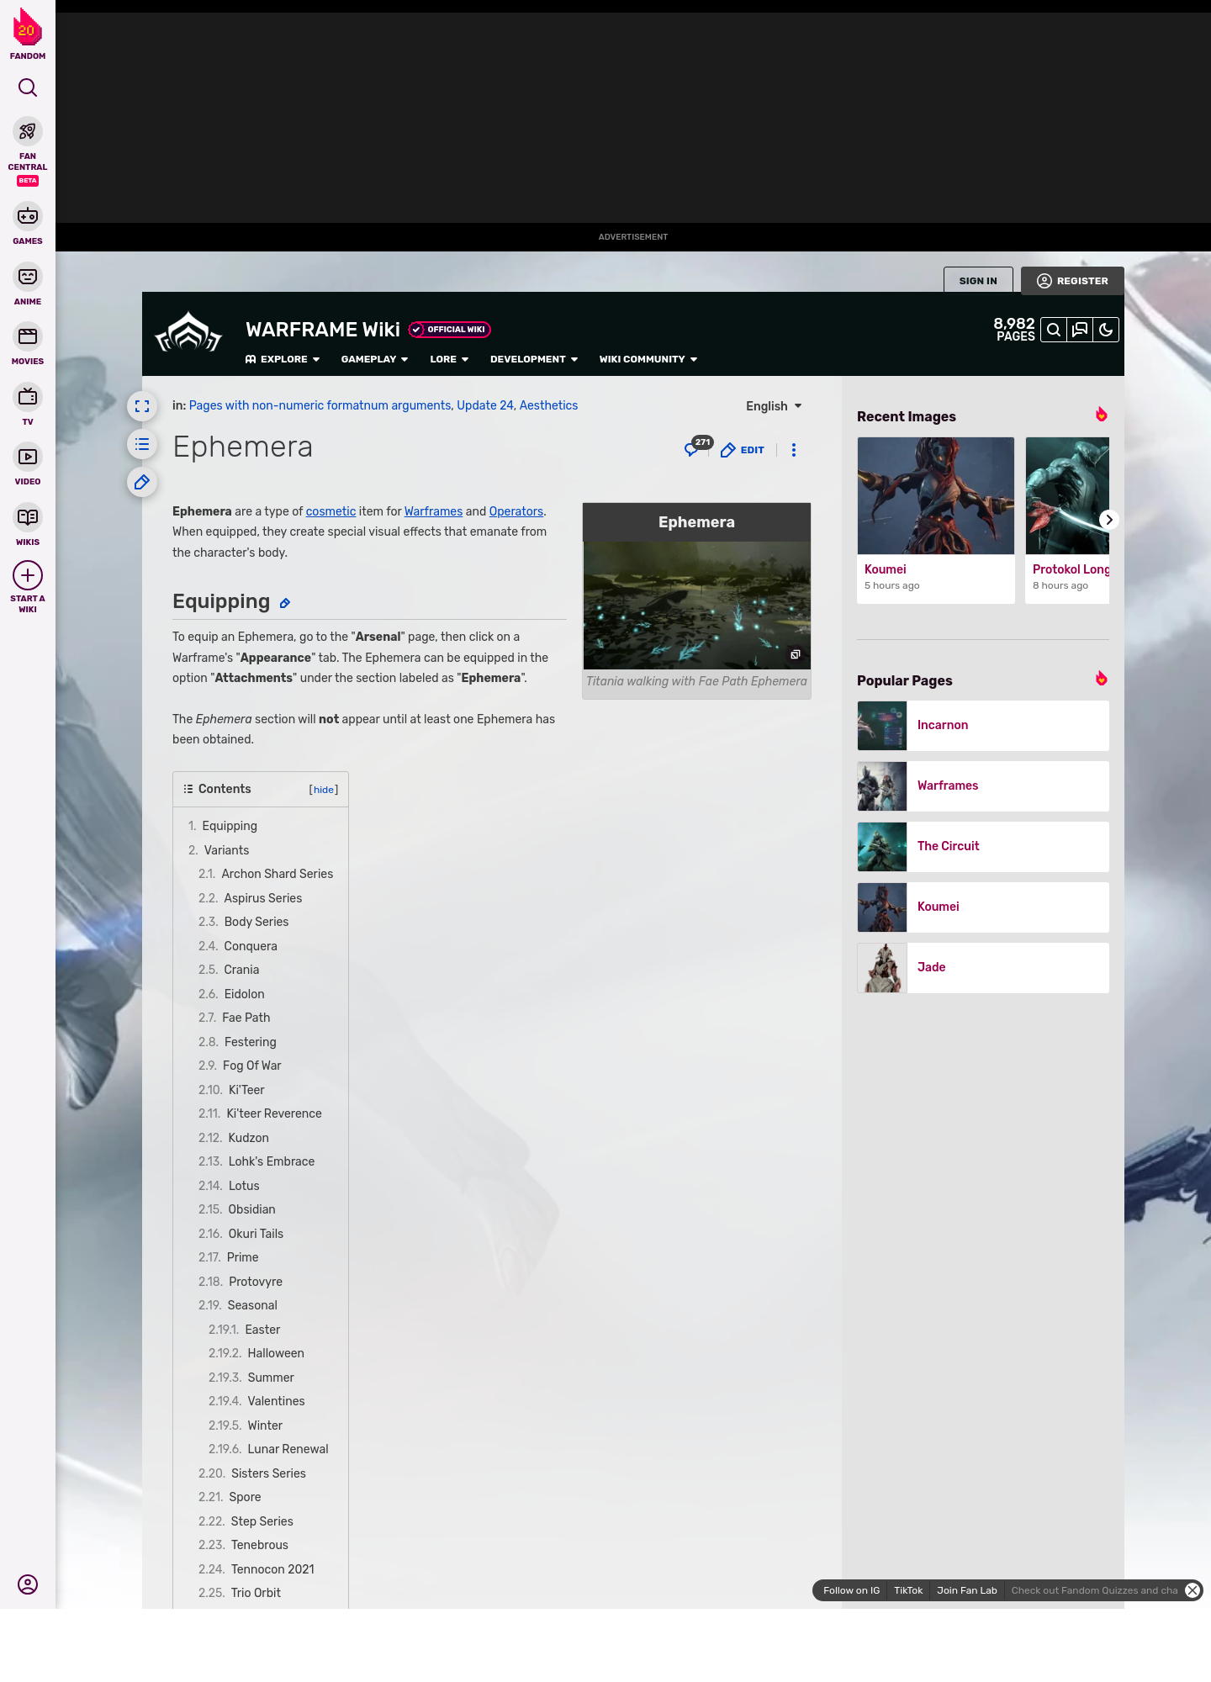This screenshot has width=1211, height=1682.
Task: Open Koumei recent image thumbnail
Action: click(x=936, y=496)
